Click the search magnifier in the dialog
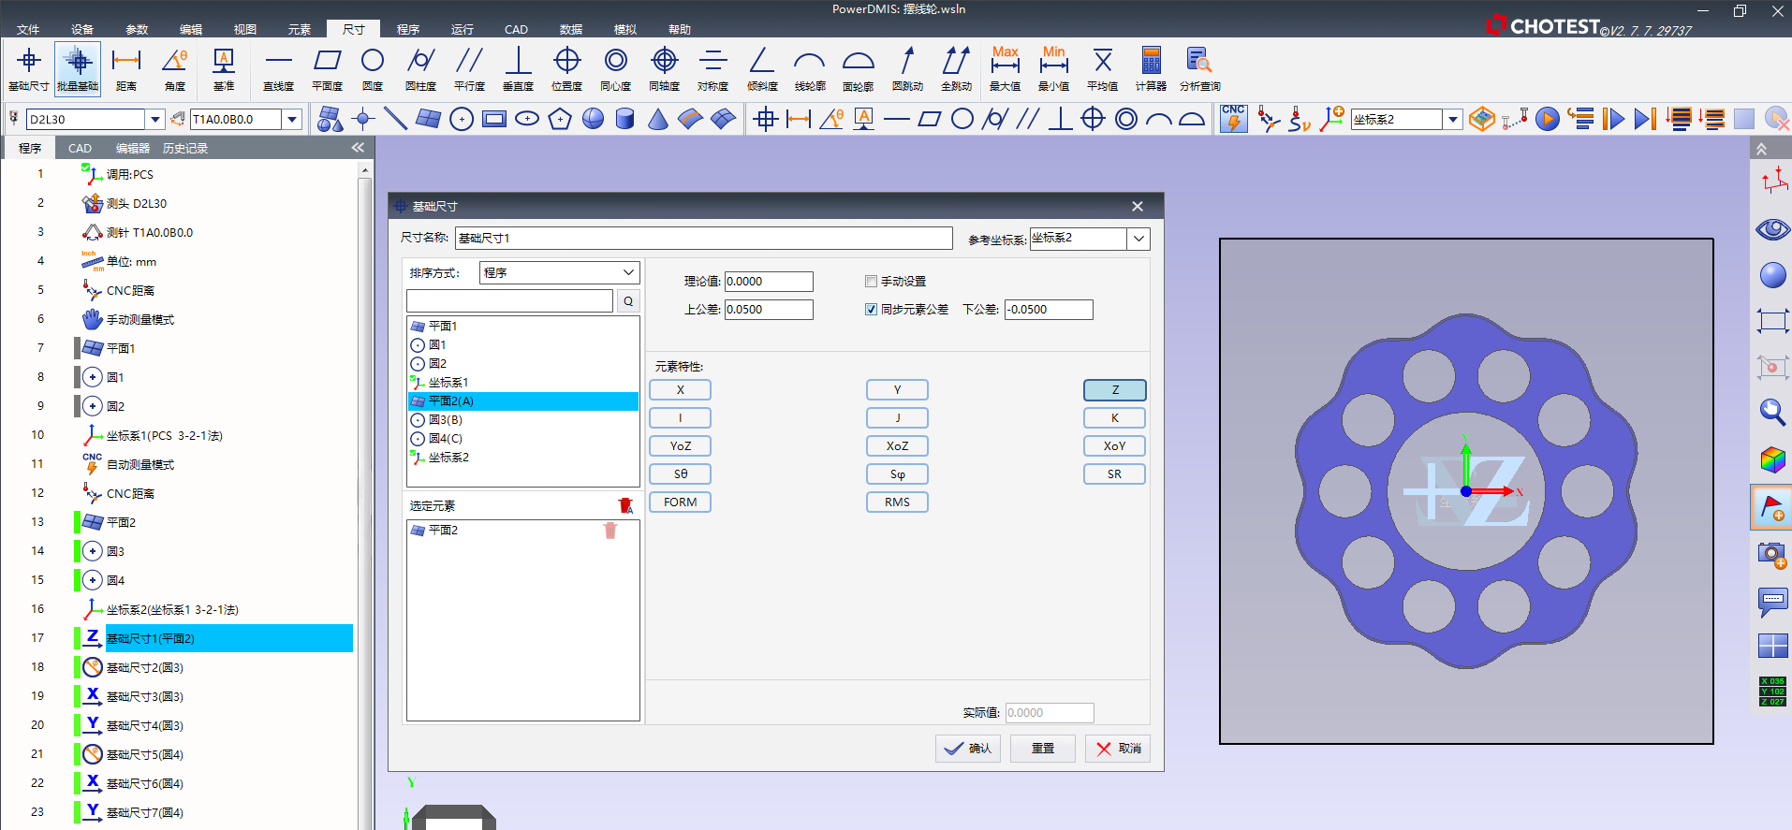1792x830 pixels. [x=628, y=300]
